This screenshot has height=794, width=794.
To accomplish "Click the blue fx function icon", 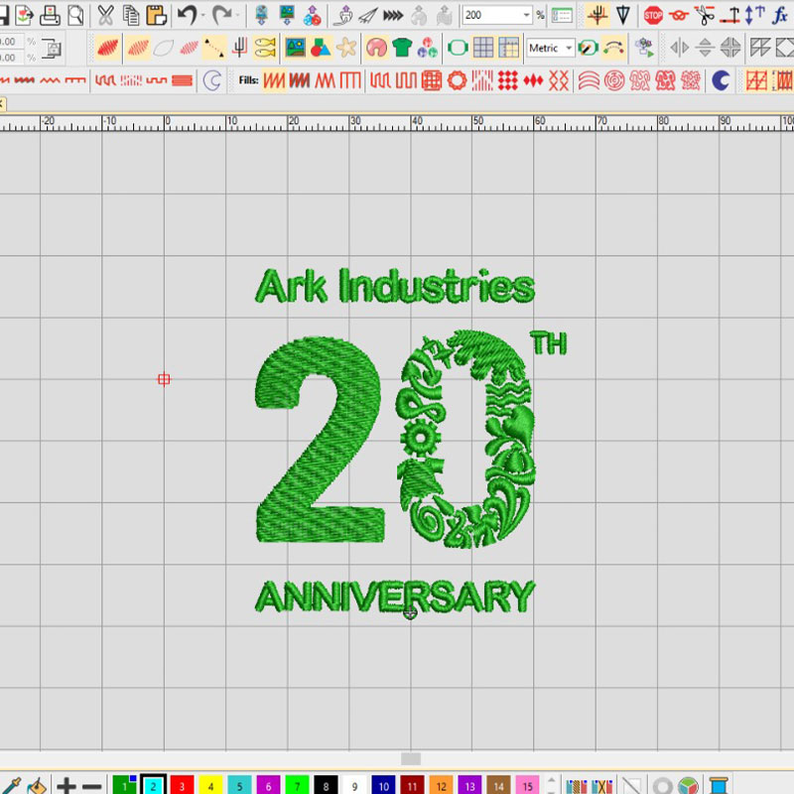I will click(x=780, y=15).
